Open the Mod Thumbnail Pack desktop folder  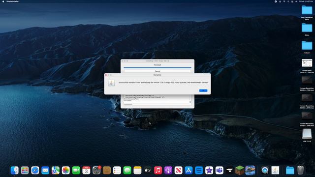click(x=307, y=10)
